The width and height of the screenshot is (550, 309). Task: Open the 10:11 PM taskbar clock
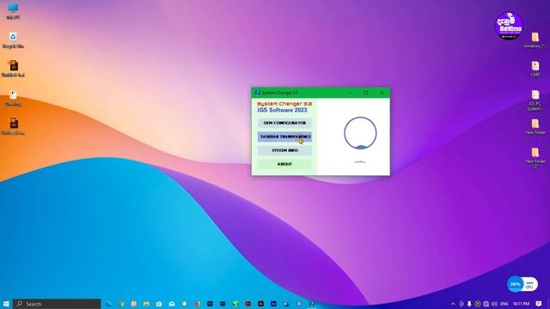521,304
